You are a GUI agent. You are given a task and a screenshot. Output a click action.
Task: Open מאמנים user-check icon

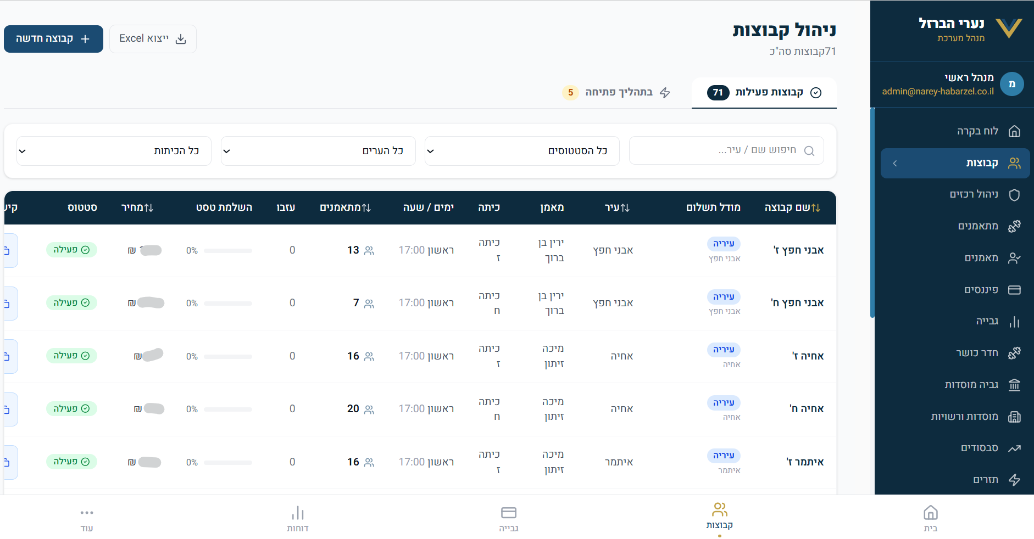[1014, 258]
